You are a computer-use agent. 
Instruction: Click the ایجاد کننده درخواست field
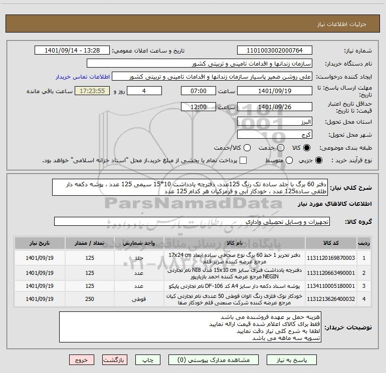[212, 76]
